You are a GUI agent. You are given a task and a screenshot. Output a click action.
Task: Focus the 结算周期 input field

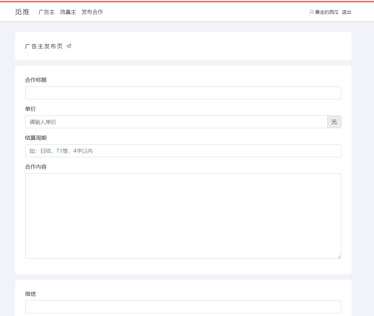click(183, 151)
